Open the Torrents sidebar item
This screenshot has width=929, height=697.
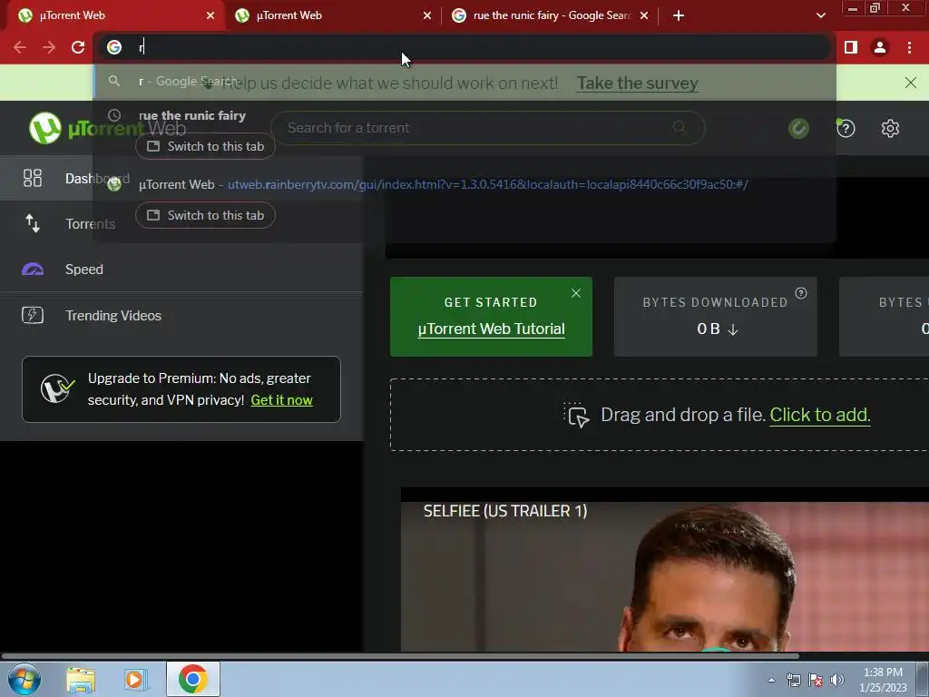pyautogui.click(x=181, y=224)
